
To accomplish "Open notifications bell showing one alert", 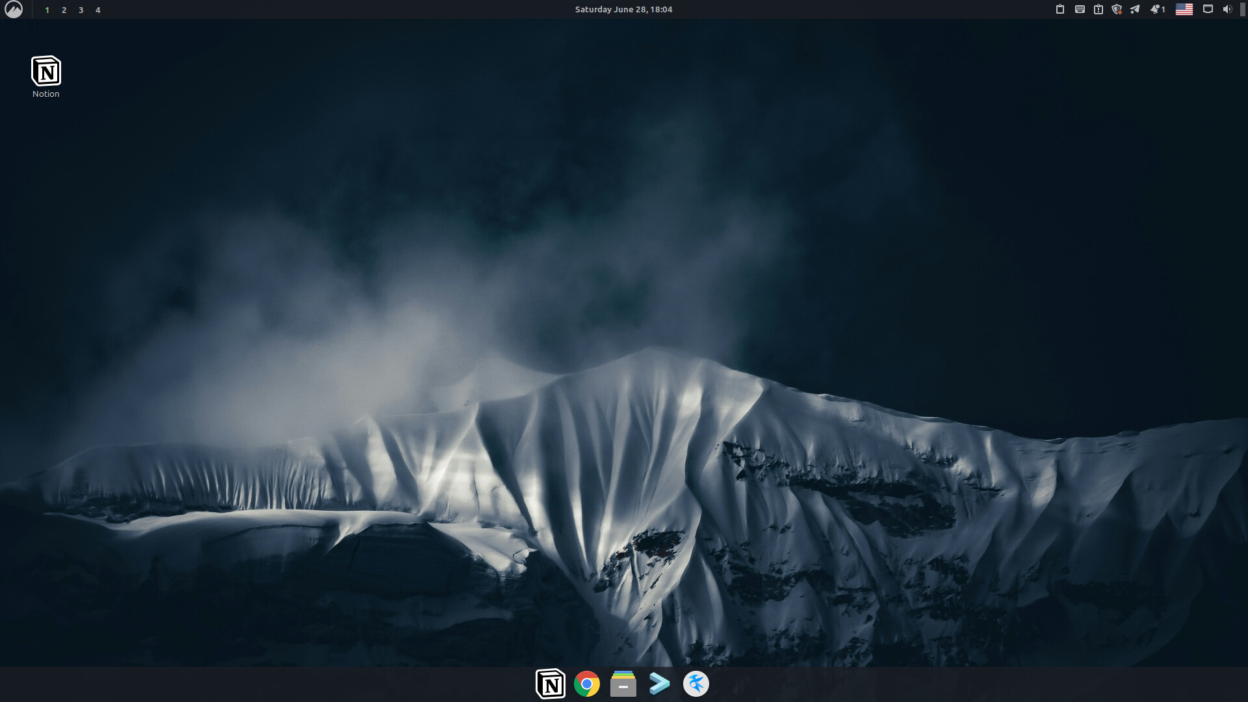I will click(1157, 9).
